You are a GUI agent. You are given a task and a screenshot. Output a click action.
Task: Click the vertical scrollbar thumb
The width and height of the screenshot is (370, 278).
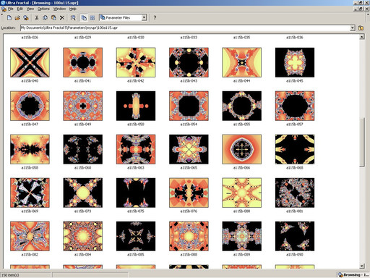coord(362,142)
